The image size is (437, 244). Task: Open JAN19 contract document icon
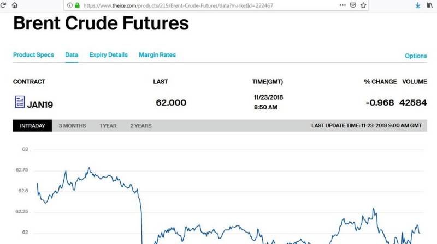(x=20, y=102)
